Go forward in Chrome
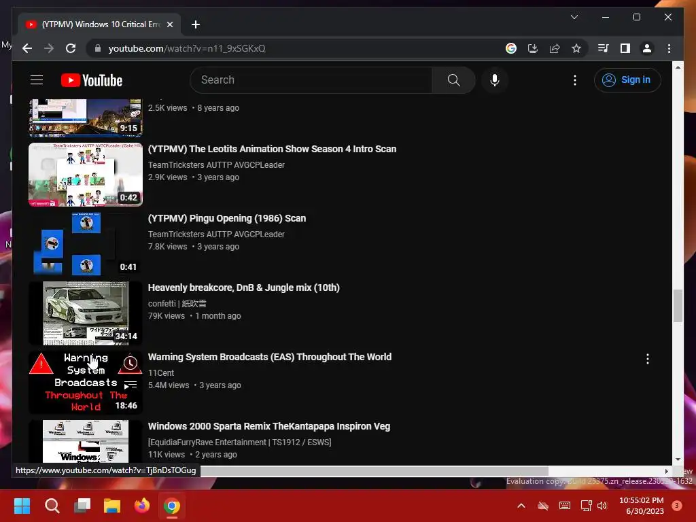 pyautogui.click(x=49, y=48)
